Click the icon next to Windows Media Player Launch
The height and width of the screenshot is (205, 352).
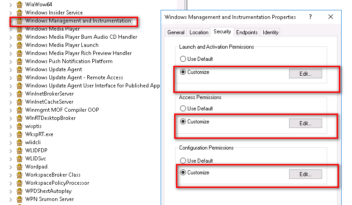click(19, 45)
